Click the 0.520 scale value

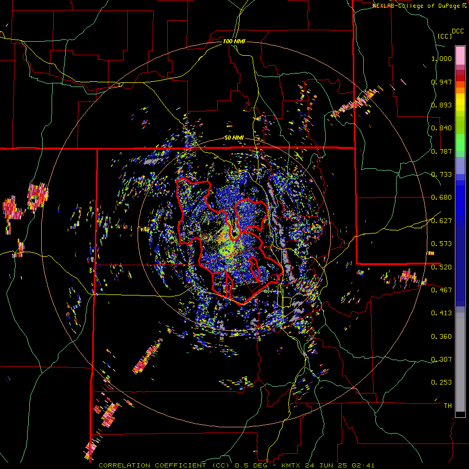(441, 267)
